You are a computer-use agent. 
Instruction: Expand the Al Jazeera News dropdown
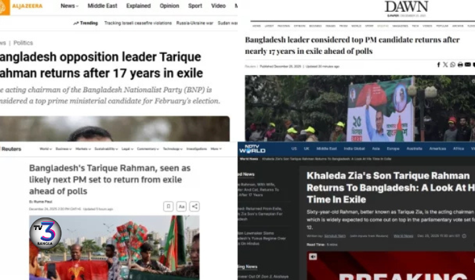point(69,6)
